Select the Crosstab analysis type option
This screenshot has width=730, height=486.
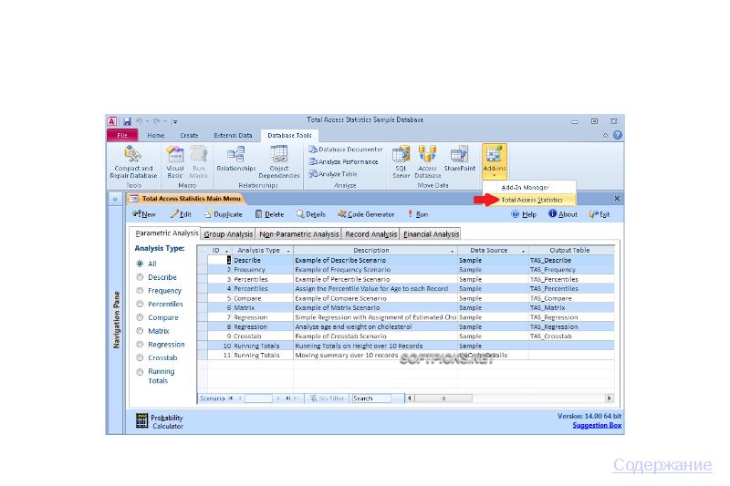[140, 357]
